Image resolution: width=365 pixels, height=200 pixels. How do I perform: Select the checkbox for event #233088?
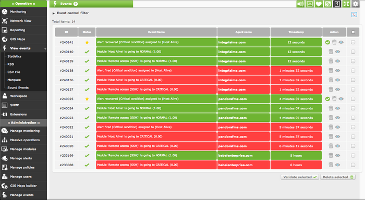pos(353,165)
